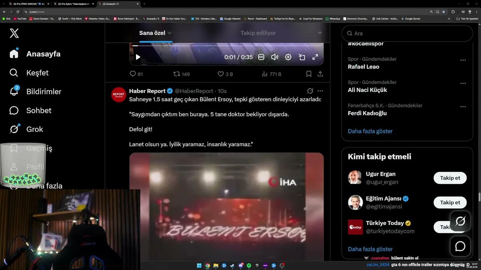481x270 pixels.
Task: Reload the page
Action: pyautogui.click(x=18, y=12)
